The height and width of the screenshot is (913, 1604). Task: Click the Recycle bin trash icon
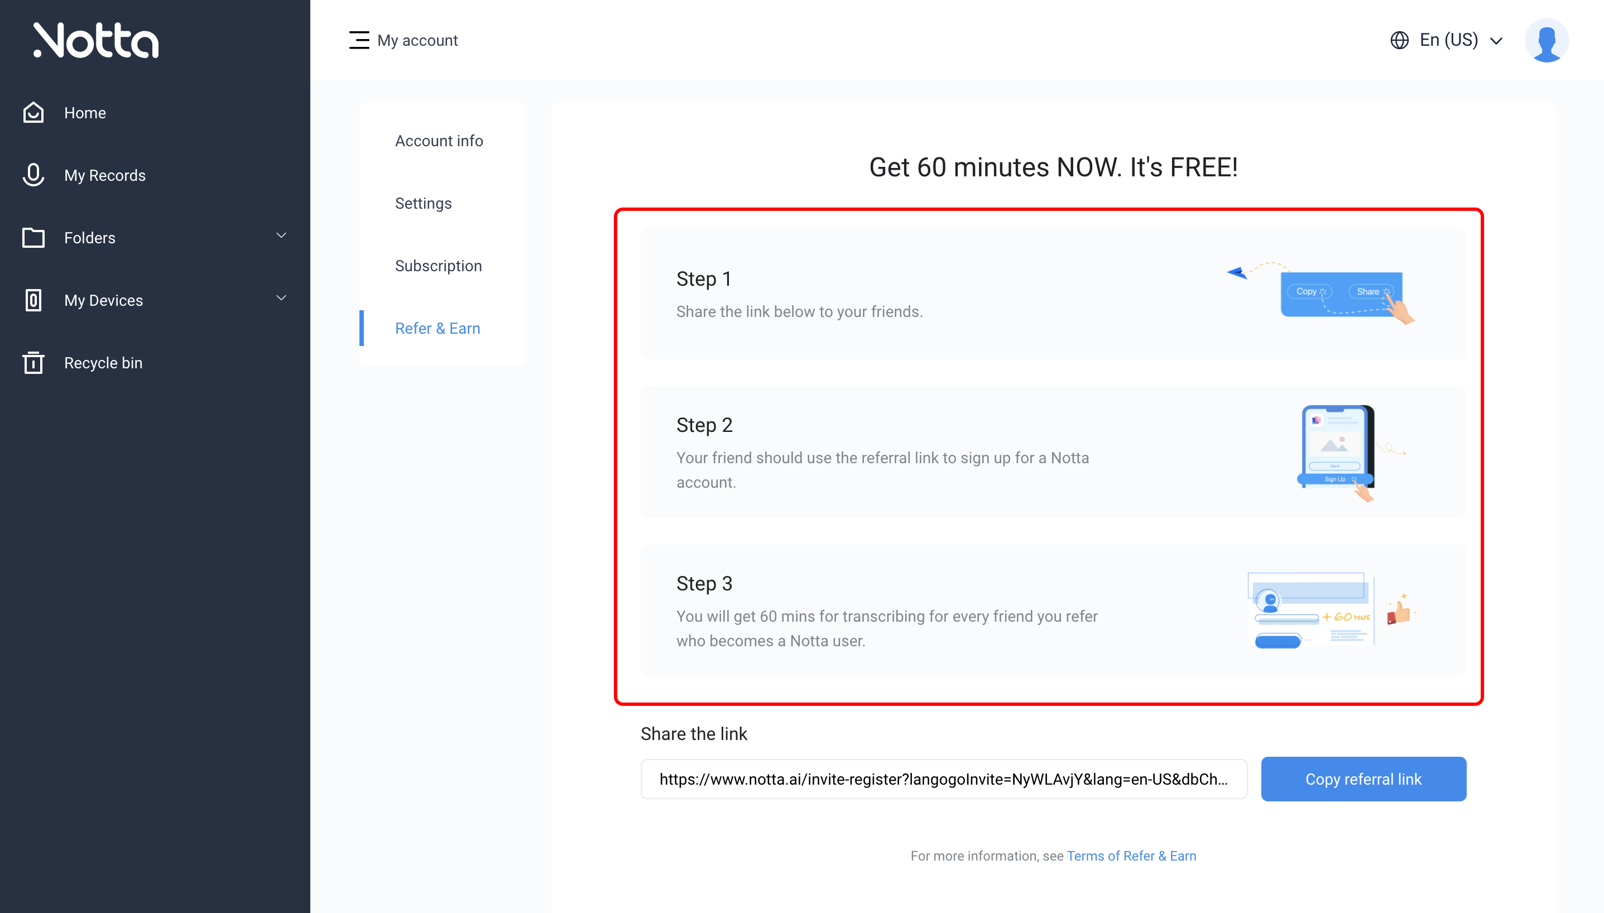33,362
